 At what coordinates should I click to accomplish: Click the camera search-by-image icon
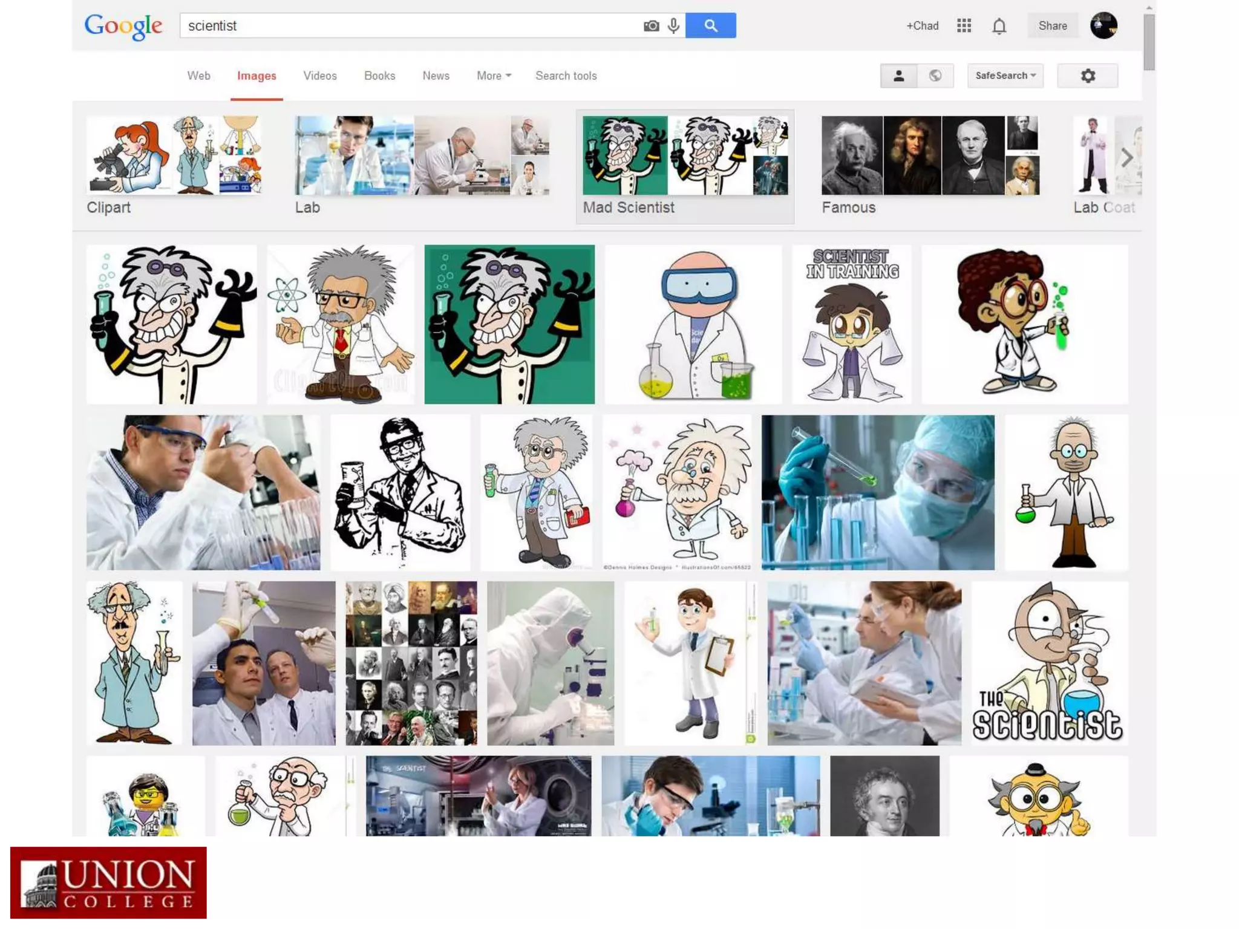[651, 26]
